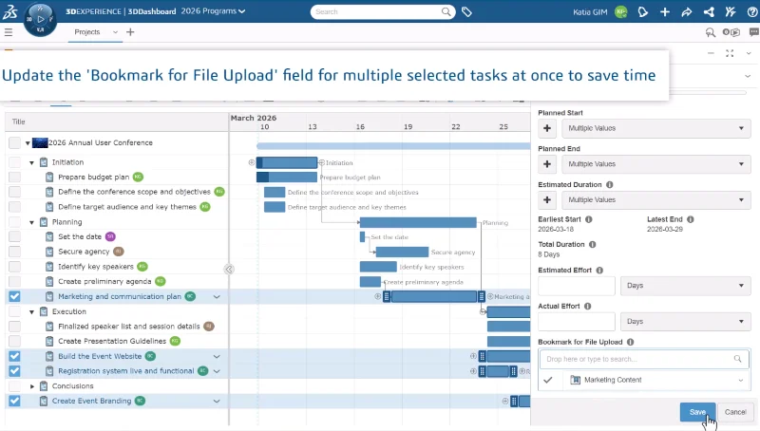
Task: Click the Estimated Effort value field
Action: (577, 286)
